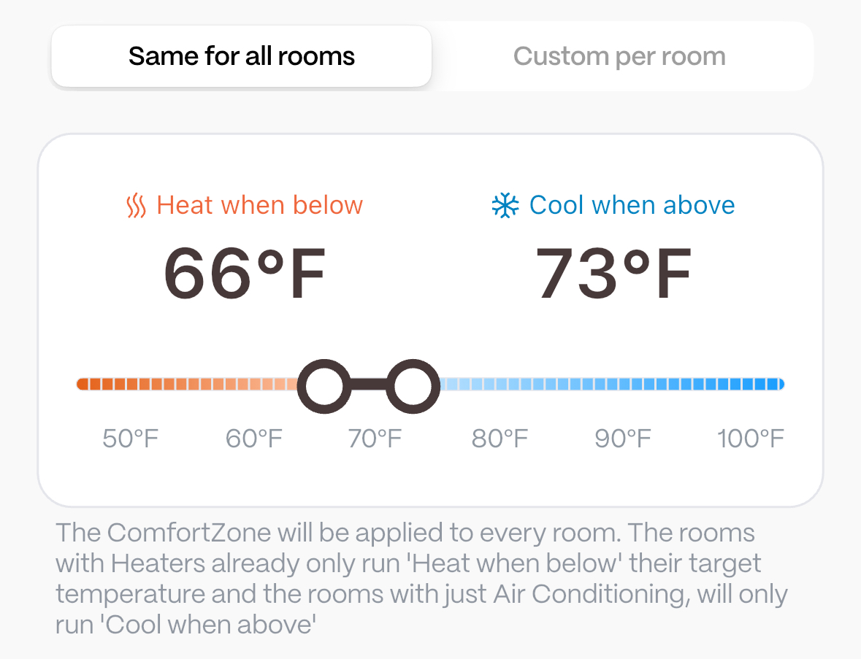The height and width of the screenshot is (659, 861).
Task: Switch to the 'Custom per room' tab
Action: pos(619,56)
